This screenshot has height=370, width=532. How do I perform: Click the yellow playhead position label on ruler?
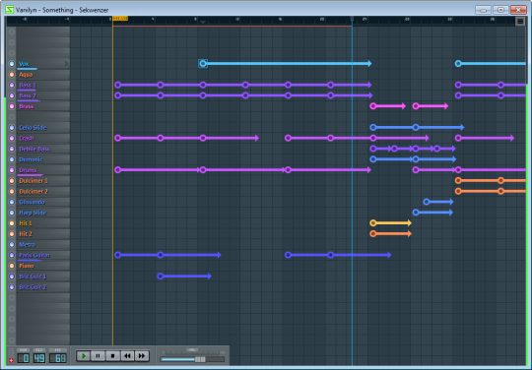[120, 18]
